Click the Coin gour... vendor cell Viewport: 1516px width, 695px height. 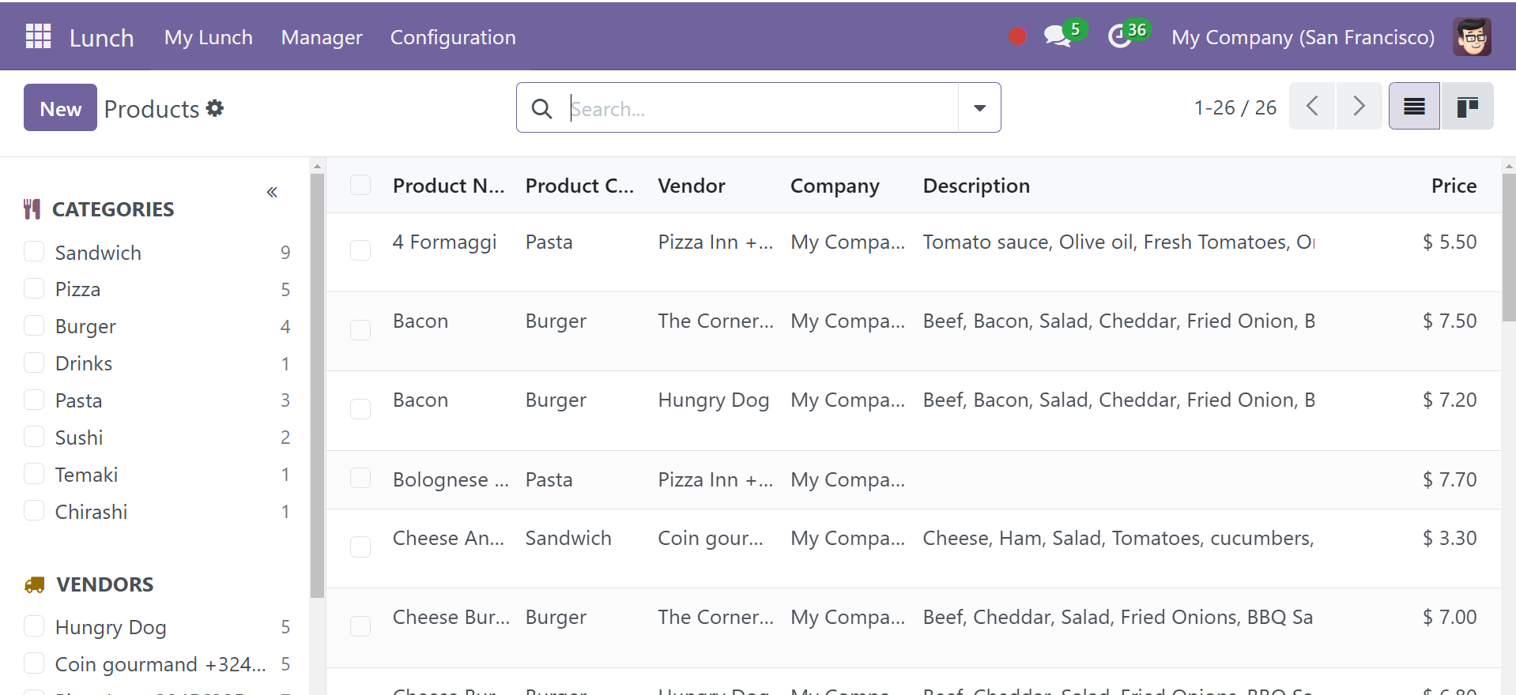pos(711,539)
